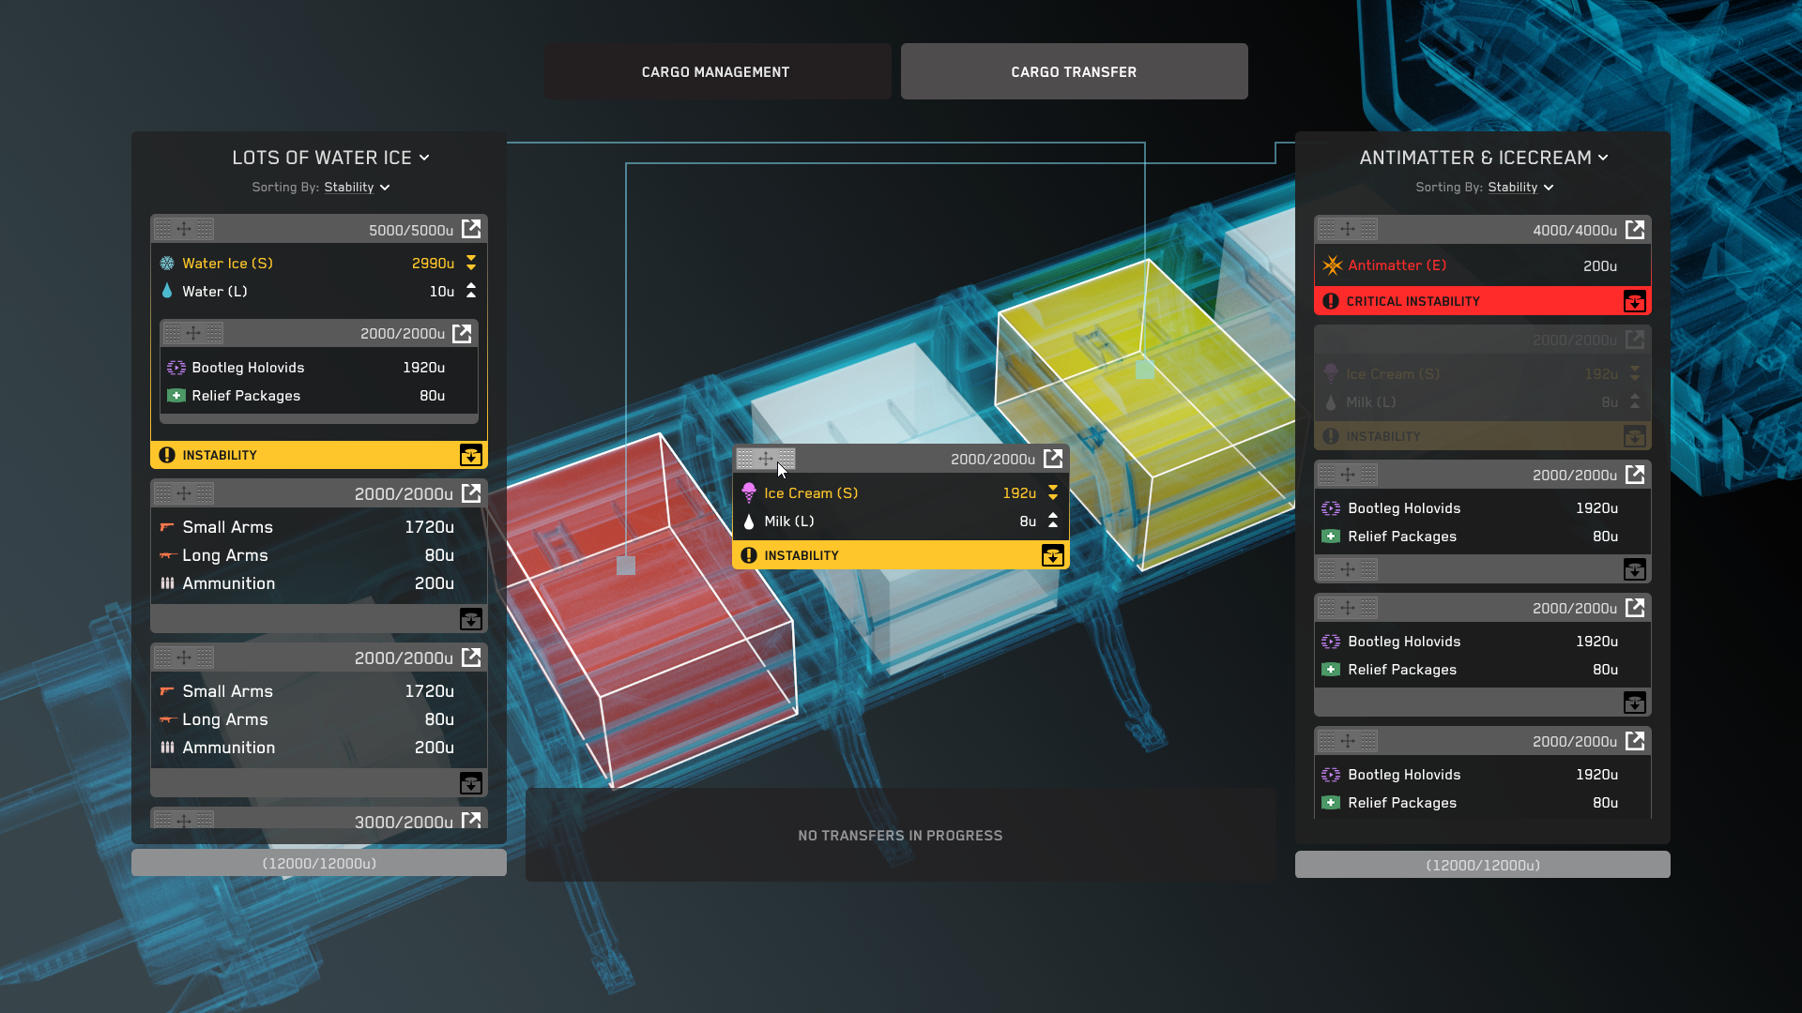The width and height of the screenshot is (1802, 1013).
Task: Click the move handle on the floating Ice Cream container
Action: click(766, 459)
